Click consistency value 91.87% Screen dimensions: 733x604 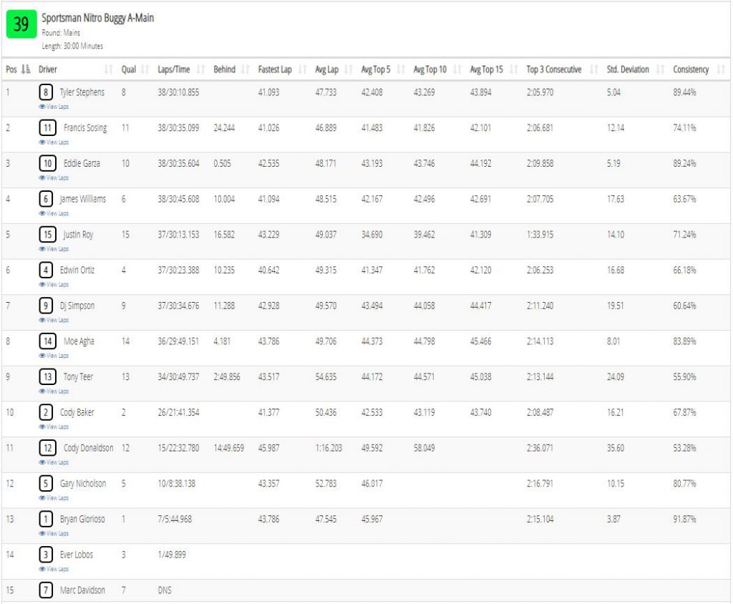tap(684, 519)
